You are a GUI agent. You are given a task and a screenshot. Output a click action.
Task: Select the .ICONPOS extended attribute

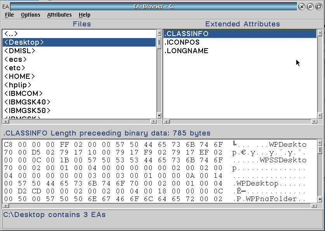click(x=182, y=42)
